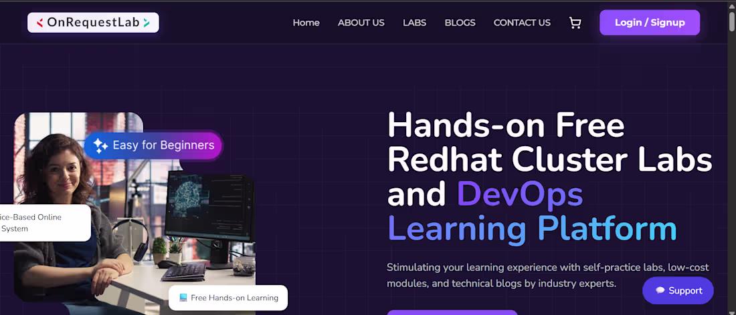Image resolution: width=736 pixels, height=315 pixels.
Task: Click the Easy for Beginners badge
Action: point(153,145)
